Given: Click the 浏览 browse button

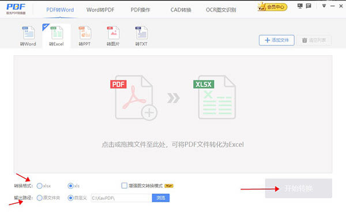Looking at the screenshot, I should pyautogui.click(x=161, y=198).
